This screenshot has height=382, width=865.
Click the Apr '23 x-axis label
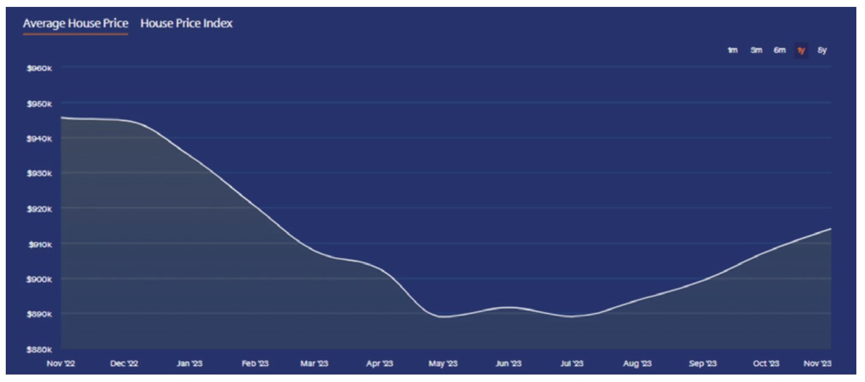tap(379, 364)
